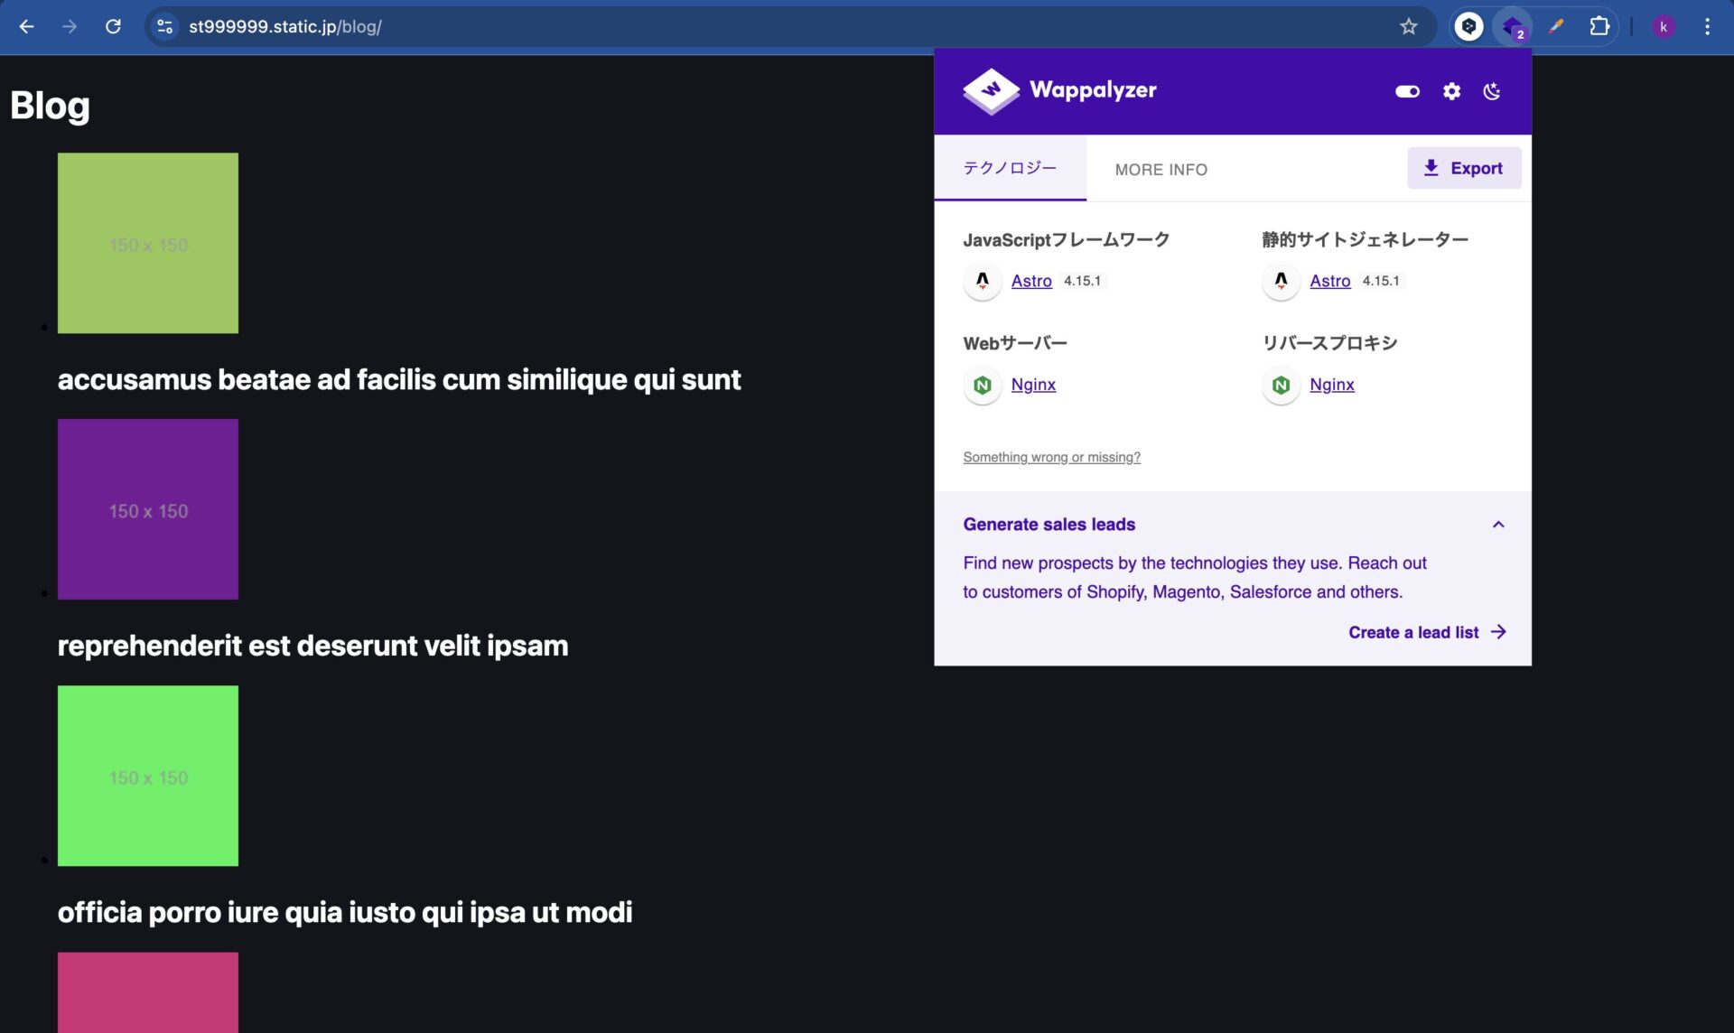The image size is (1734, 1033).
Task: Click the purple 150 x 150 placeholder image
Action: (147, 508)
